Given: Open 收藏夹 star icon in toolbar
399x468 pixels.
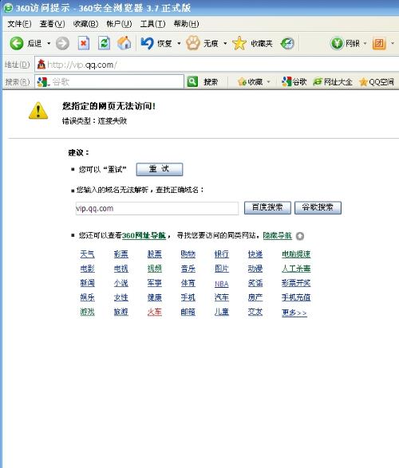Looking at the screenshot, I should 239,44.
